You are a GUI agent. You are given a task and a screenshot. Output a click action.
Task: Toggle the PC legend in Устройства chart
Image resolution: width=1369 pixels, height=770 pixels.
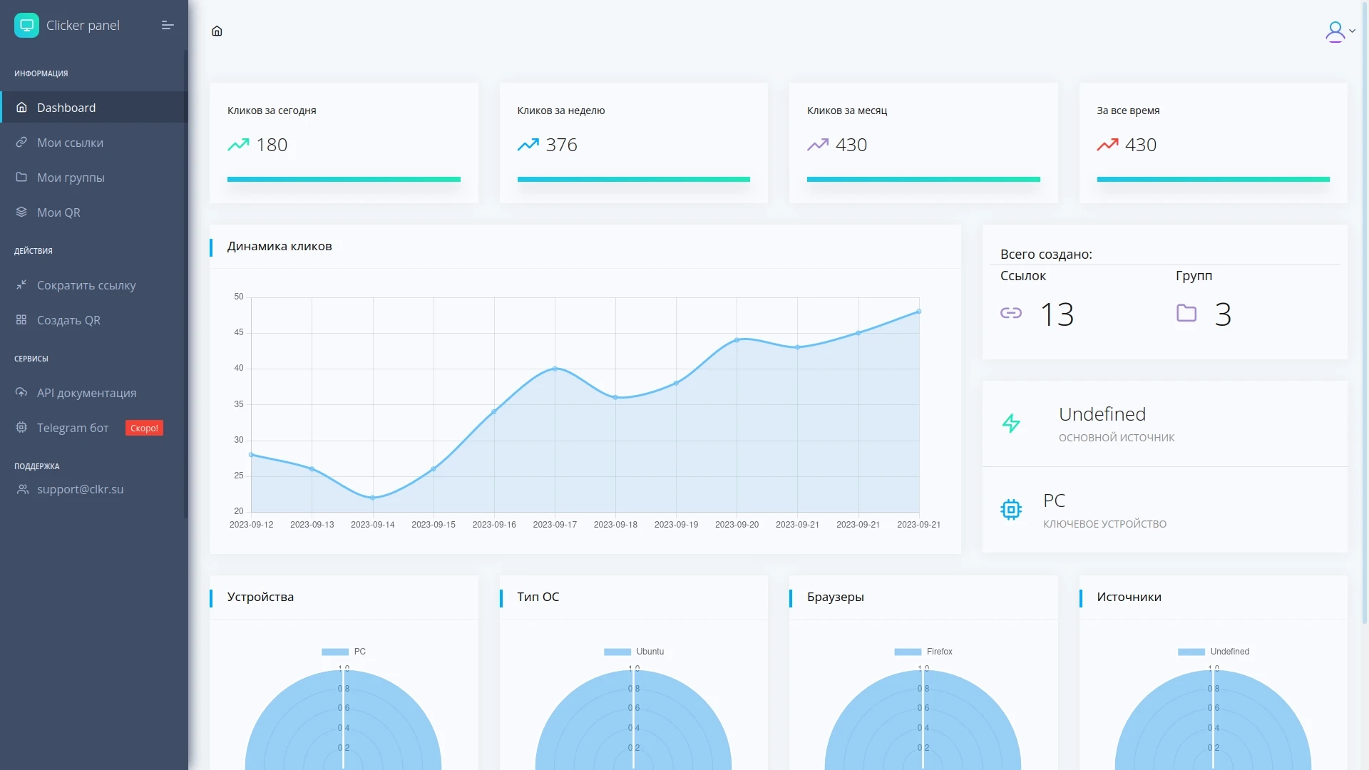(x=344, y=652)
